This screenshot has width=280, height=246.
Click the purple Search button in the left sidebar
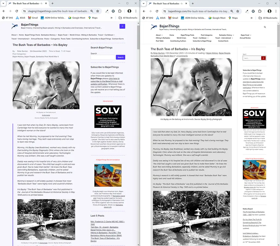[x=121, y=57]
